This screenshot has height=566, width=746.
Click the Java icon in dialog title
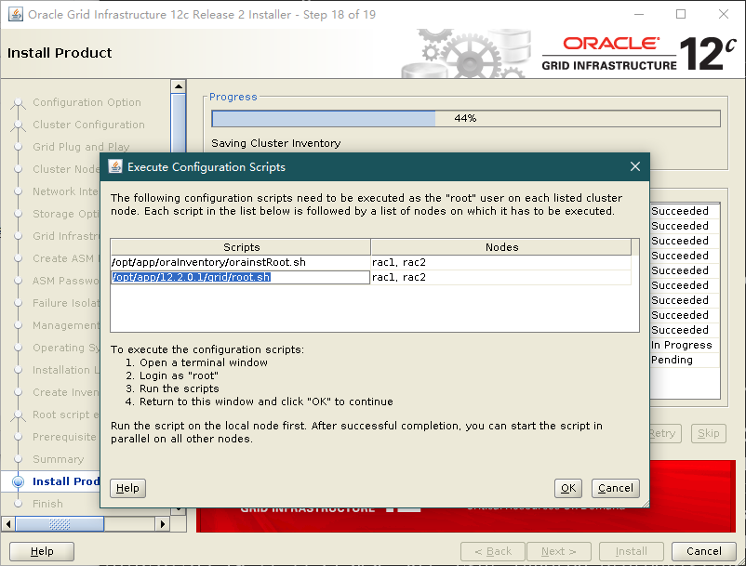(115, 166)
